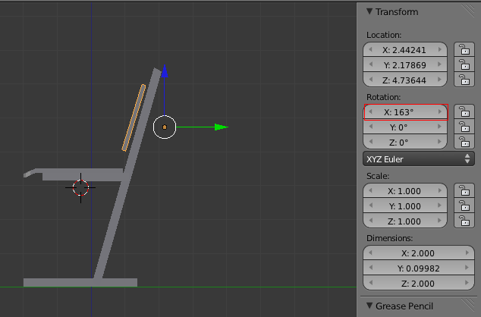Decrease Rotation X with left arrow

370,112
